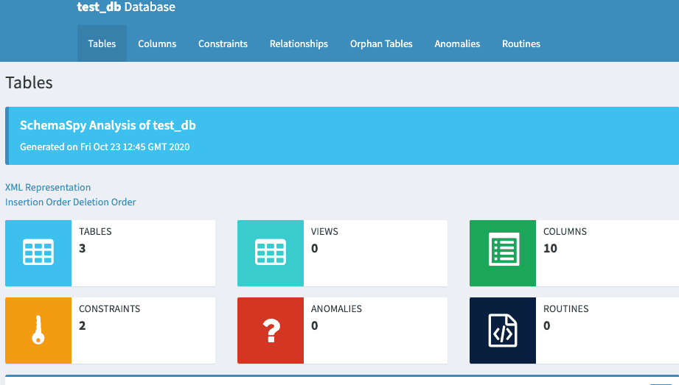Click the blue Tables grid icon
Screen dimensions: 679x385
coord(38,252)
